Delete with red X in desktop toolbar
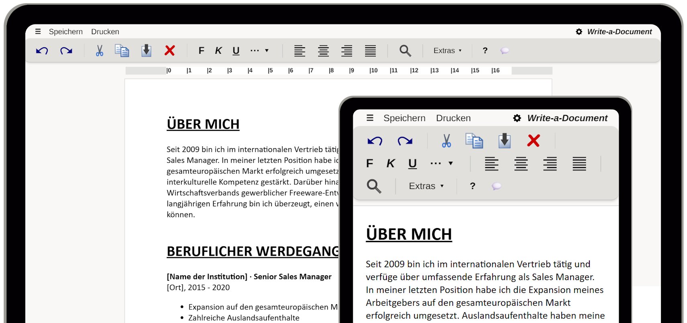 coord(170,50)
